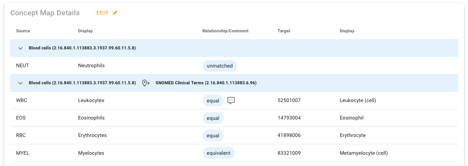
Task: Click the equal chip in Erythrocytes row
Action: (213, 135)
